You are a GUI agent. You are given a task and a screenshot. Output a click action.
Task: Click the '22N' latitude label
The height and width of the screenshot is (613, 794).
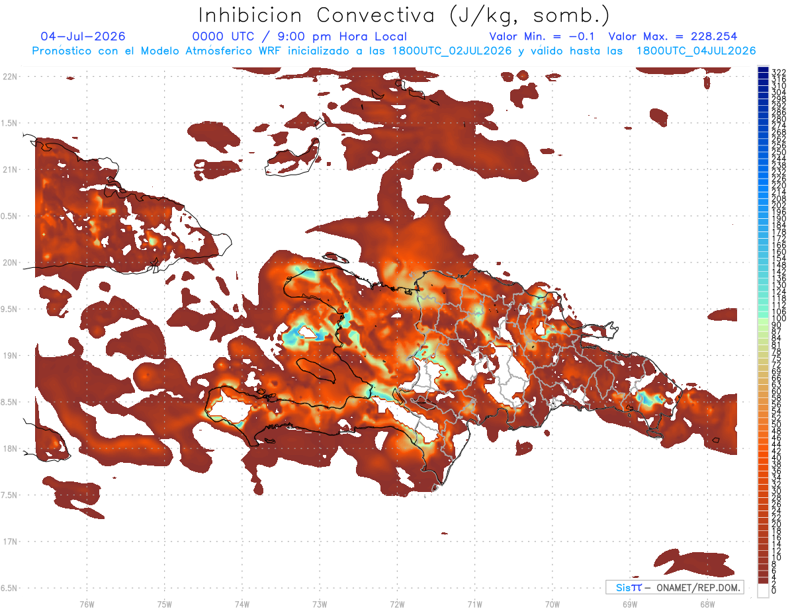tap(11, 77)
